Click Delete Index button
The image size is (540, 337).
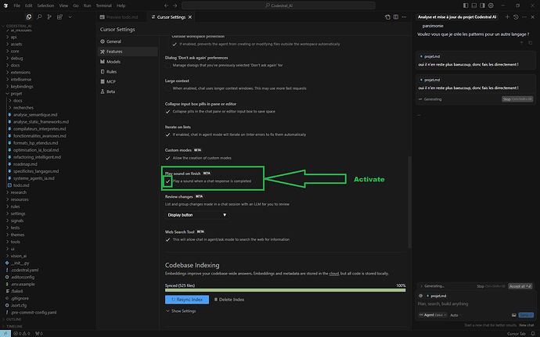[x=229, y=299]
